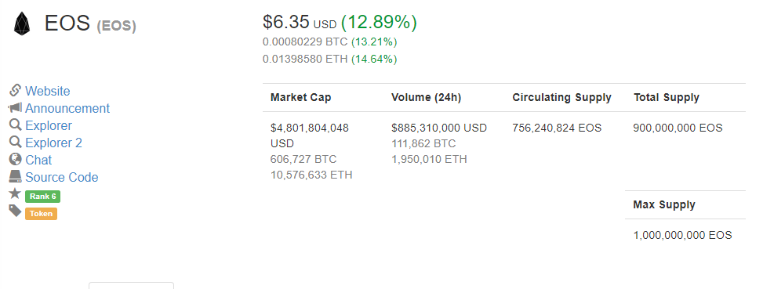Click the magnifier icon beside Explorer 2
The image size is (763, 289).
pyautogui.click(x=15, y=142)
